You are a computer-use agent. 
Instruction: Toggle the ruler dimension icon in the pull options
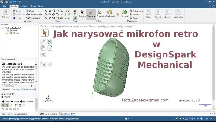[x=24, y=105]
